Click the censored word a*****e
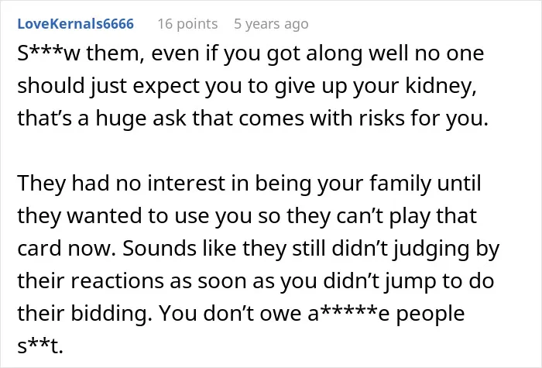This screenshot has height=368, width=542. click(348, 313)
